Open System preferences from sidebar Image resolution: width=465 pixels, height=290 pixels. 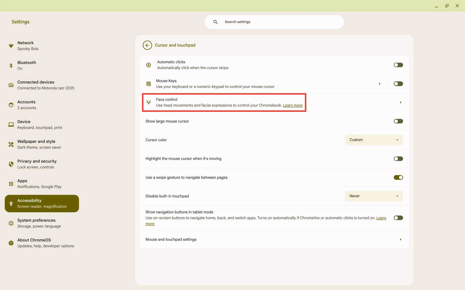pyautogui.click(x=36, y=223)
